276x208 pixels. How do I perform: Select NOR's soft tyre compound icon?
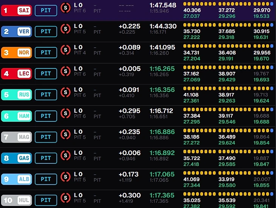65,50
